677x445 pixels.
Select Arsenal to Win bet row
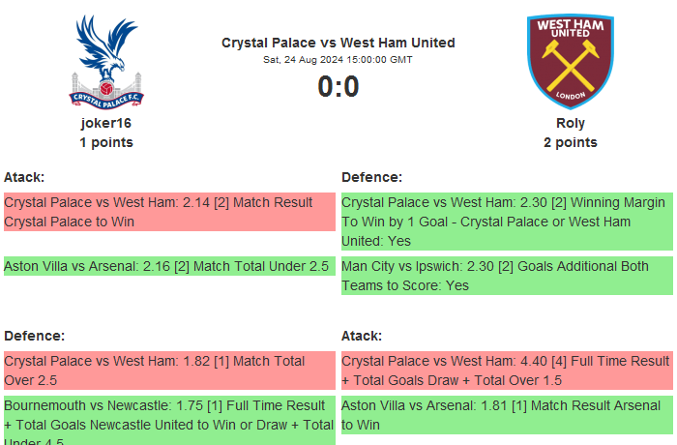pos(506,415)
